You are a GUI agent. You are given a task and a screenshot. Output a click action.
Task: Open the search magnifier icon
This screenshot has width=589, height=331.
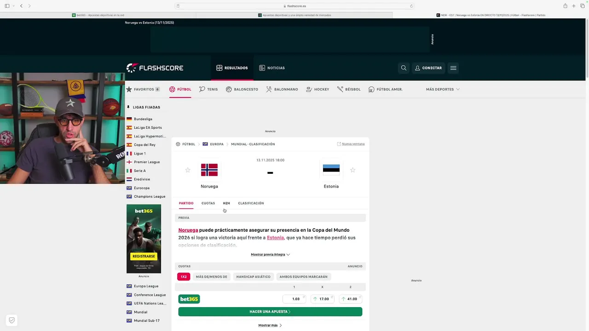[x=404, y=68]
